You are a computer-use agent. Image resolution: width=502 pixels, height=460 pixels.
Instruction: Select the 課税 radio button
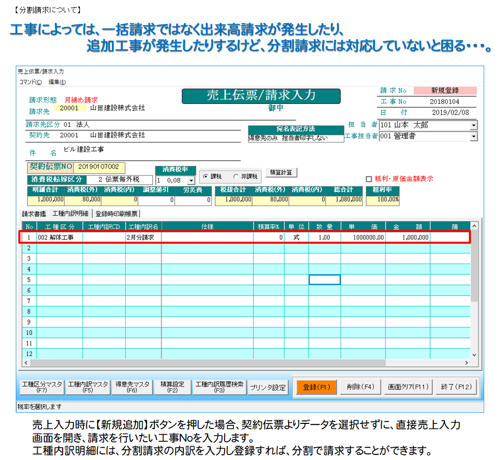click(x=206, y=176)
